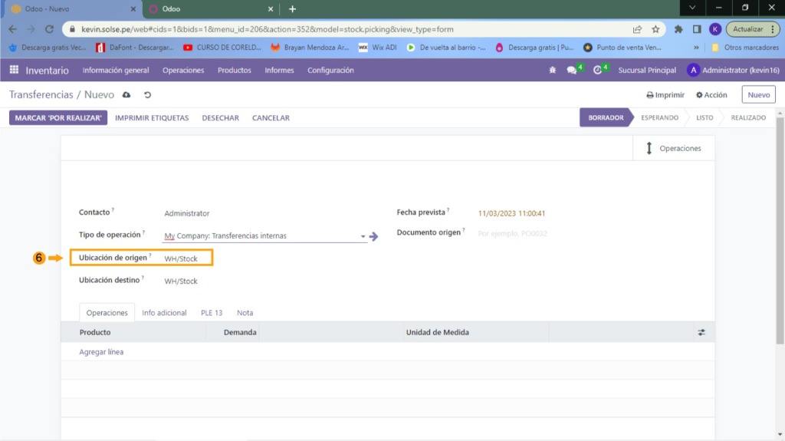Image resolution: width=785 pixels, height=441 pixels.
Task: Click the MARCAR 'POR REALIZAR' button
Action: coord(58,118)
